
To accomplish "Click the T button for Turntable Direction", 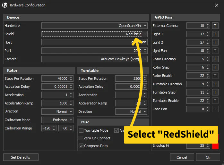I will (x=215, y=84).
